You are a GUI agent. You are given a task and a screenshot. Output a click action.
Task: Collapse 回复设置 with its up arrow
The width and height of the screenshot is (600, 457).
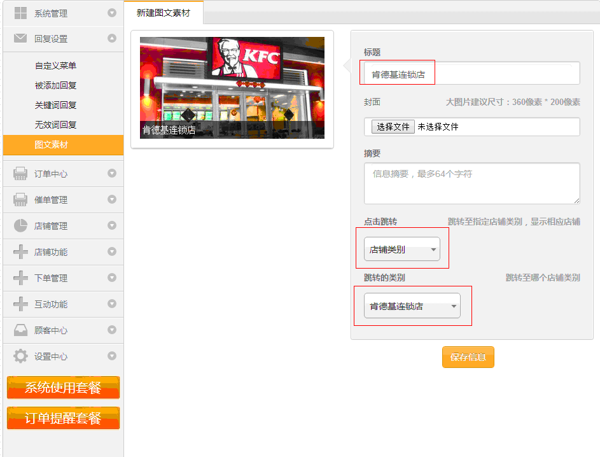112,38
